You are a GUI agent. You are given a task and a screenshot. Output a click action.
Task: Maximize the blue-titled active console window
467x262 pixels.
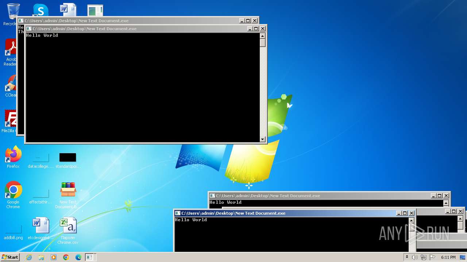coord(405,213)
